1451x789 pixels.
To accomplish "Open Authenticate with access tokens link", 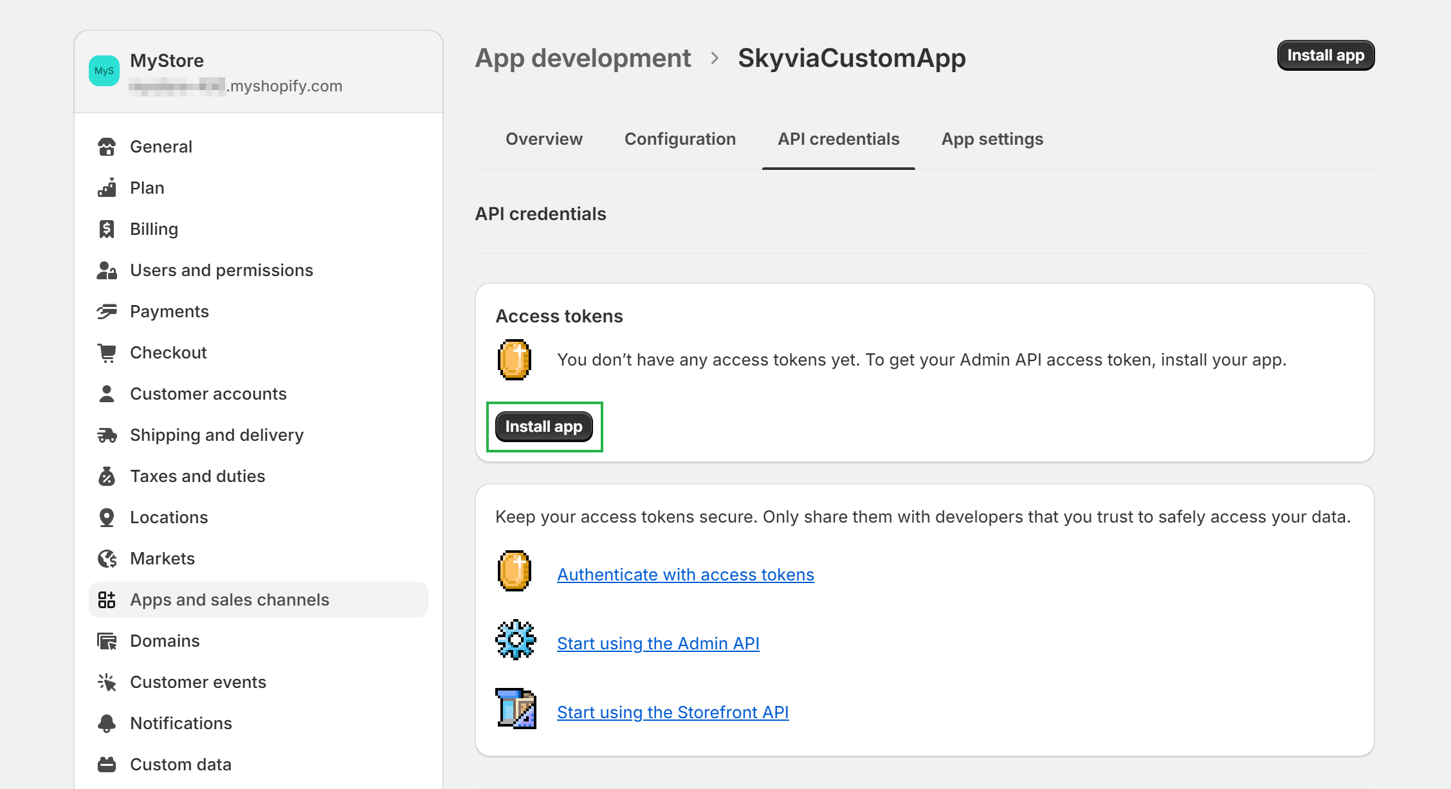I will [684, 573].
